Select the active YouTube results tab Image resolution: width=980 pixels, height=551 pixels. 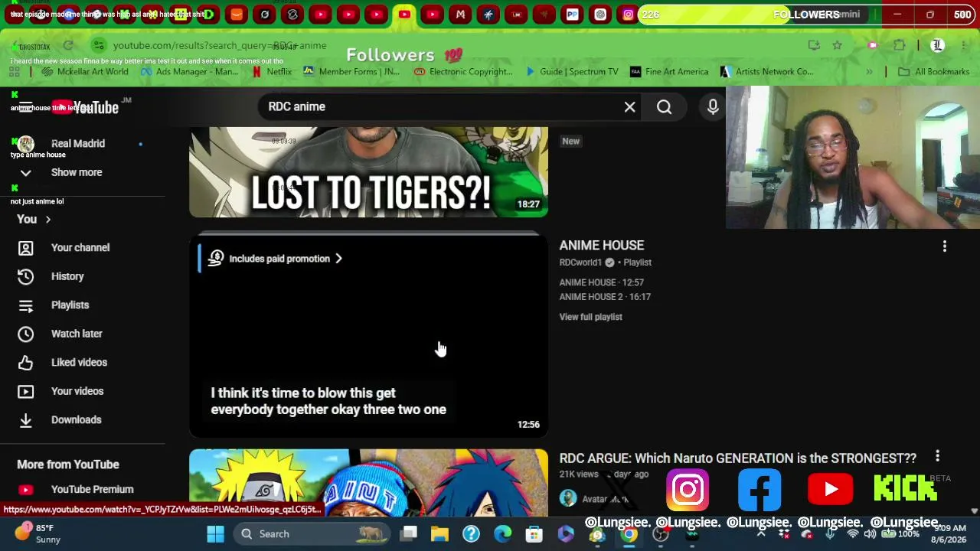pyautogui.click(x=404, y=15)
